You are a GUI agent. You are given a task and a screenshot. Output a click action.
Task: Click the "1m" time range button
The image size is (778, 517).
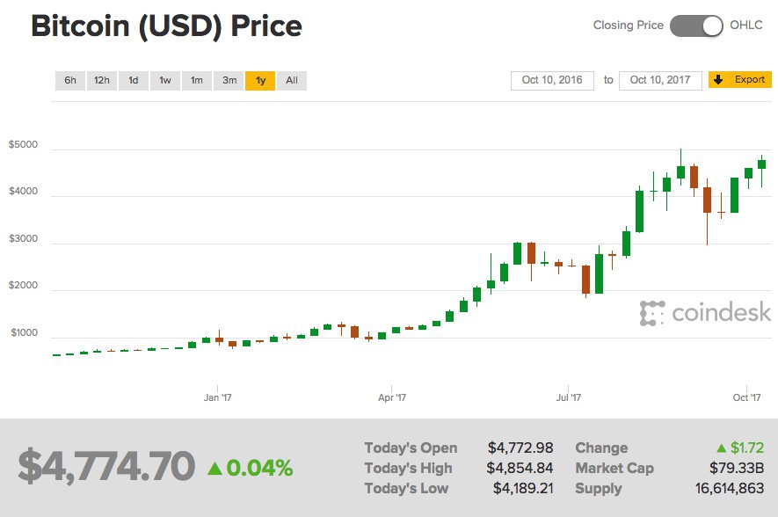coord(195,80)
